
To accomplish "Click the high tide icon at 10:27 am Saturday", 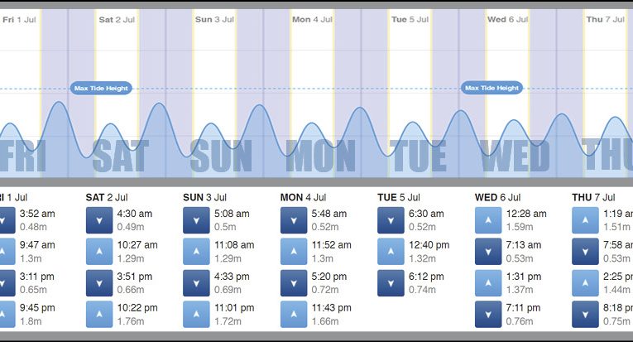I will click(x=99, y=251).
